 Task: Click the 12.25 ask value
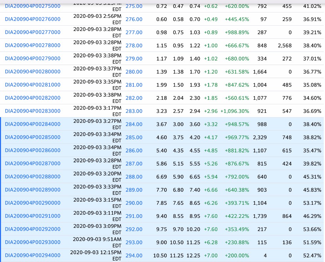coord(193,256)
